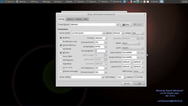The width and height of the screenshot is (188, 106).
Task: Click the second Channels I/O spin box
Action: coord(138,62)
